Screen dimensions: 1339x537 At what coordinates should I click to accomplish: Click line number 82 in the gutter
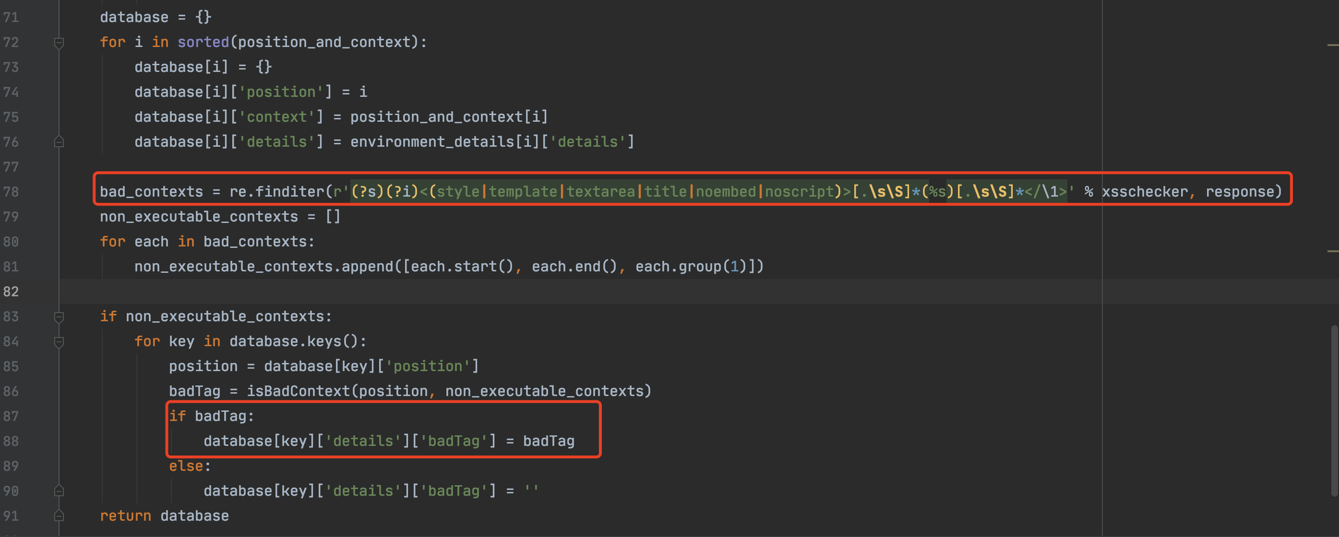coord(11,292)
